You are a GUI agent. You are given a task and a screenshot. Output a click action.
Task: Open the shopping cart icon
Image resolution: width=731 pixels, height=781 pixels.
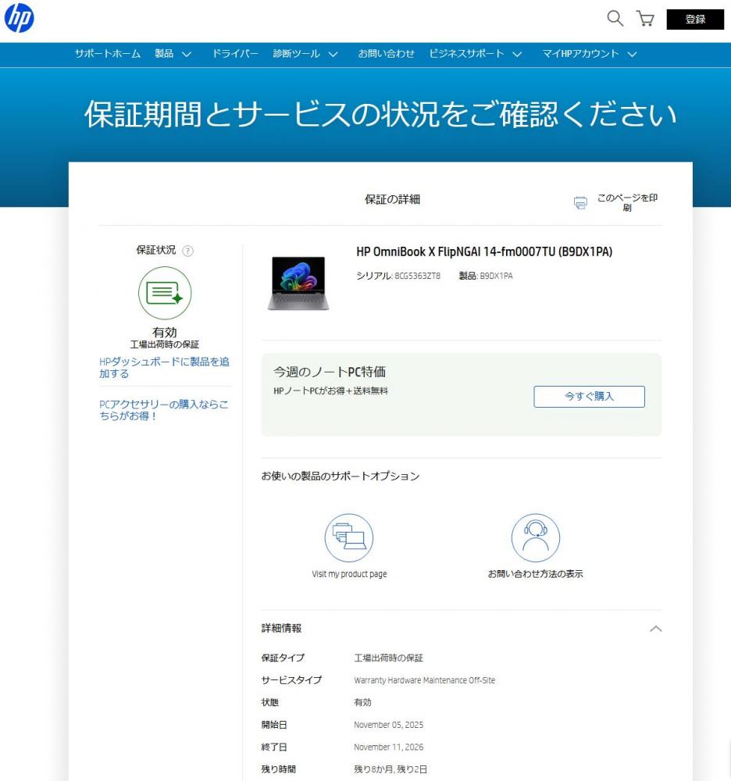click(645, 19)
